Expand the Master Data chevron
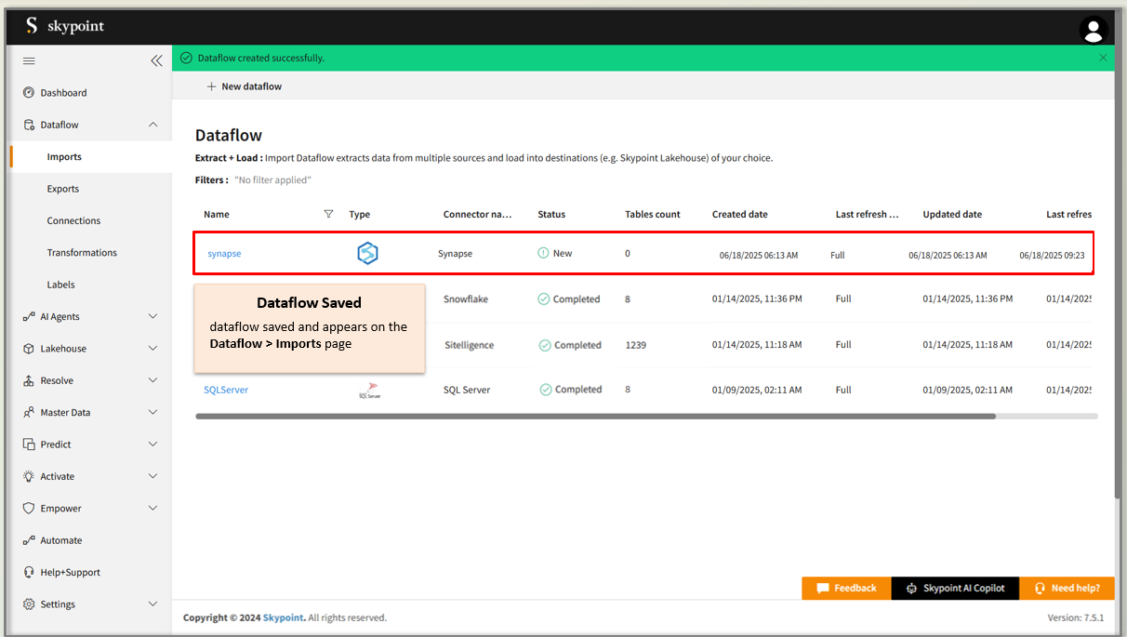This screenshot has height=637, width=1127. [x=153, y=412]
